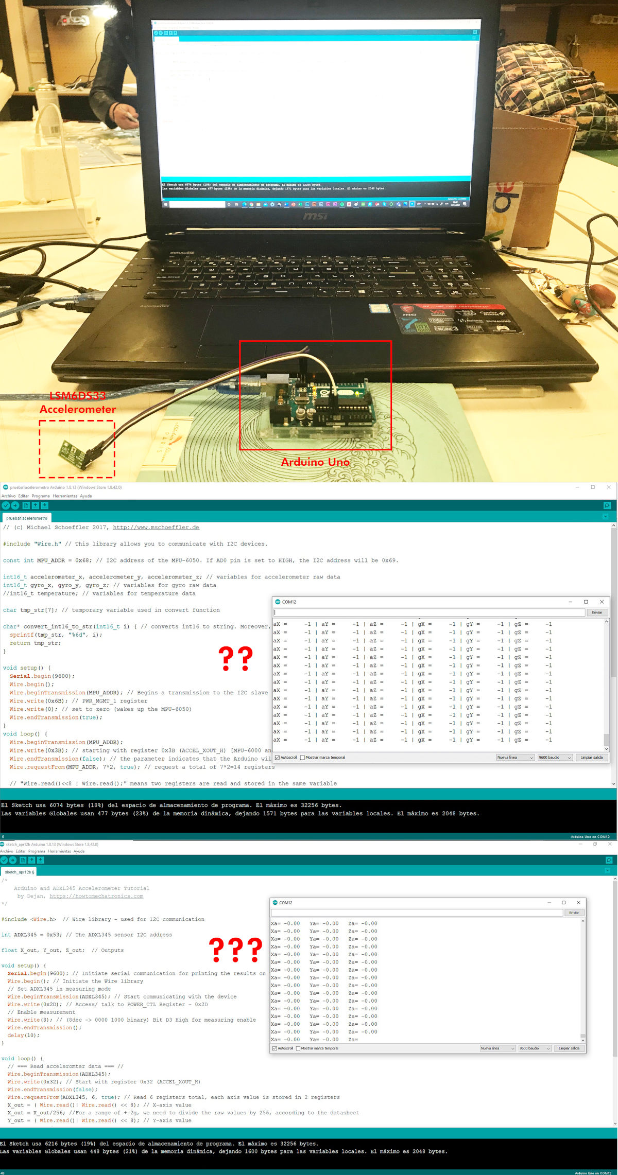Click vertical scrollbar of aX/gX monitor output
Viewport: 618px width, 1175px height.
pyautogui.click(x=606, y=686)
